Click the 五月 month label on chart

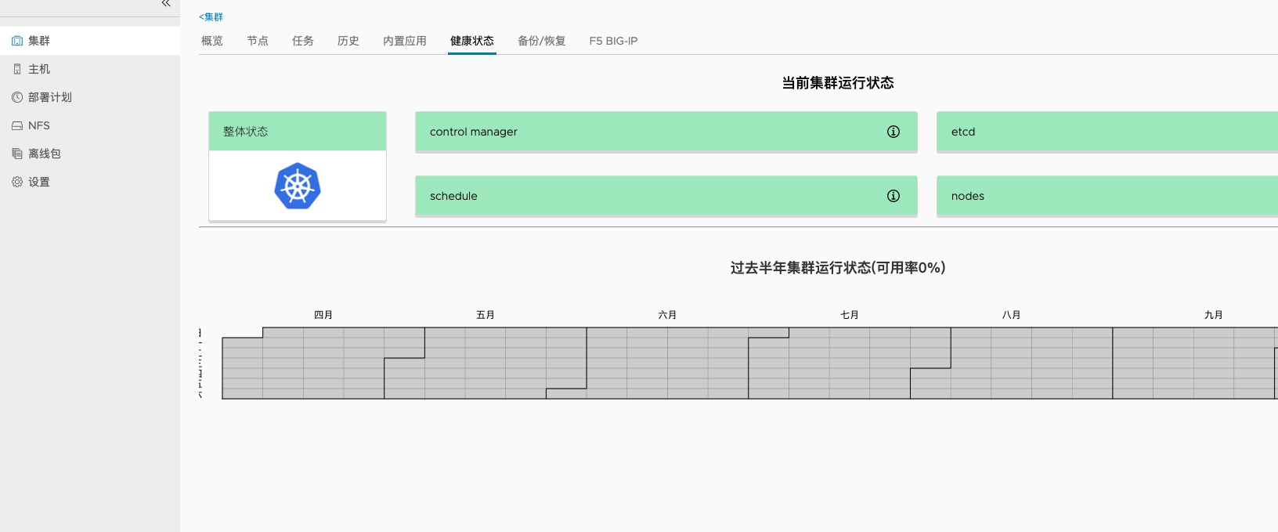486,315
